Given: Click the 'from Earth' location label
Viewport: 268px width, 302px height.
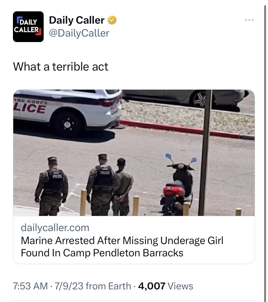Looking at the screenshot, I should click(108, 286).
